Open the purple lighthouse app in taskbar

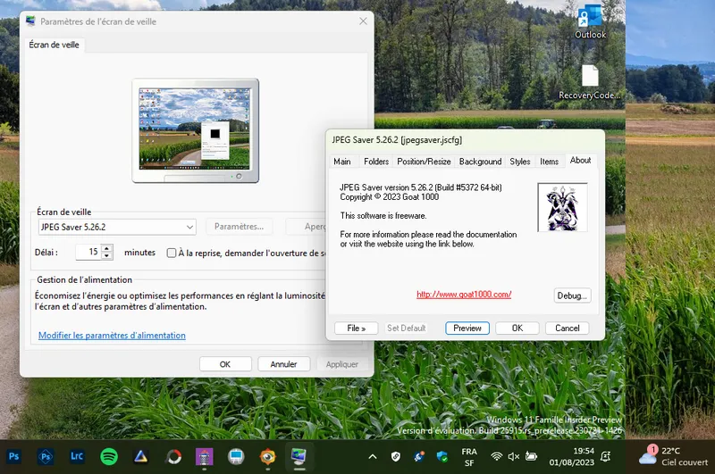coord(205,456)
